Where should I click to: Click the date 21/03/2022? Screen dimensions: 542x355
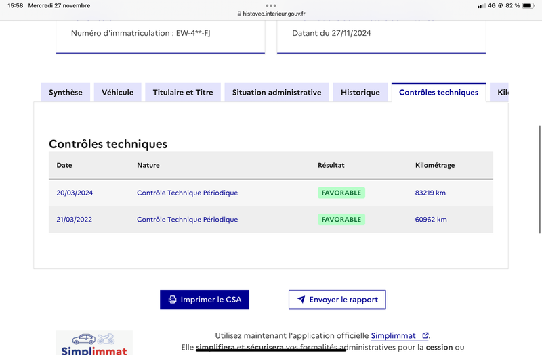[x=75, y=219]
